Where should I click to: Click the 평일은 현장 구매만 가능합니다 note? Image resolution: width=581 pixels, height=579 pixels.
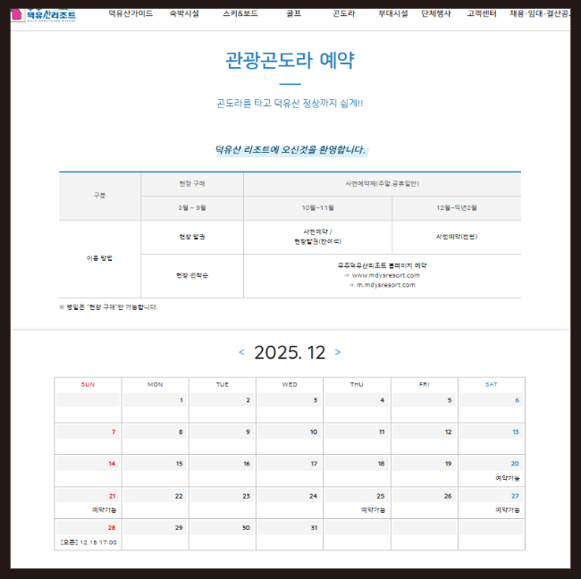[x=108, y=307]
